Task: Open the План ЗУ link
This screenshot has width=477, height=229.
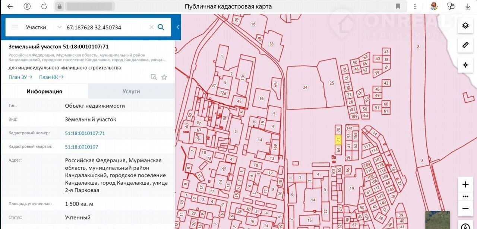Action: (x=20, y=77)
